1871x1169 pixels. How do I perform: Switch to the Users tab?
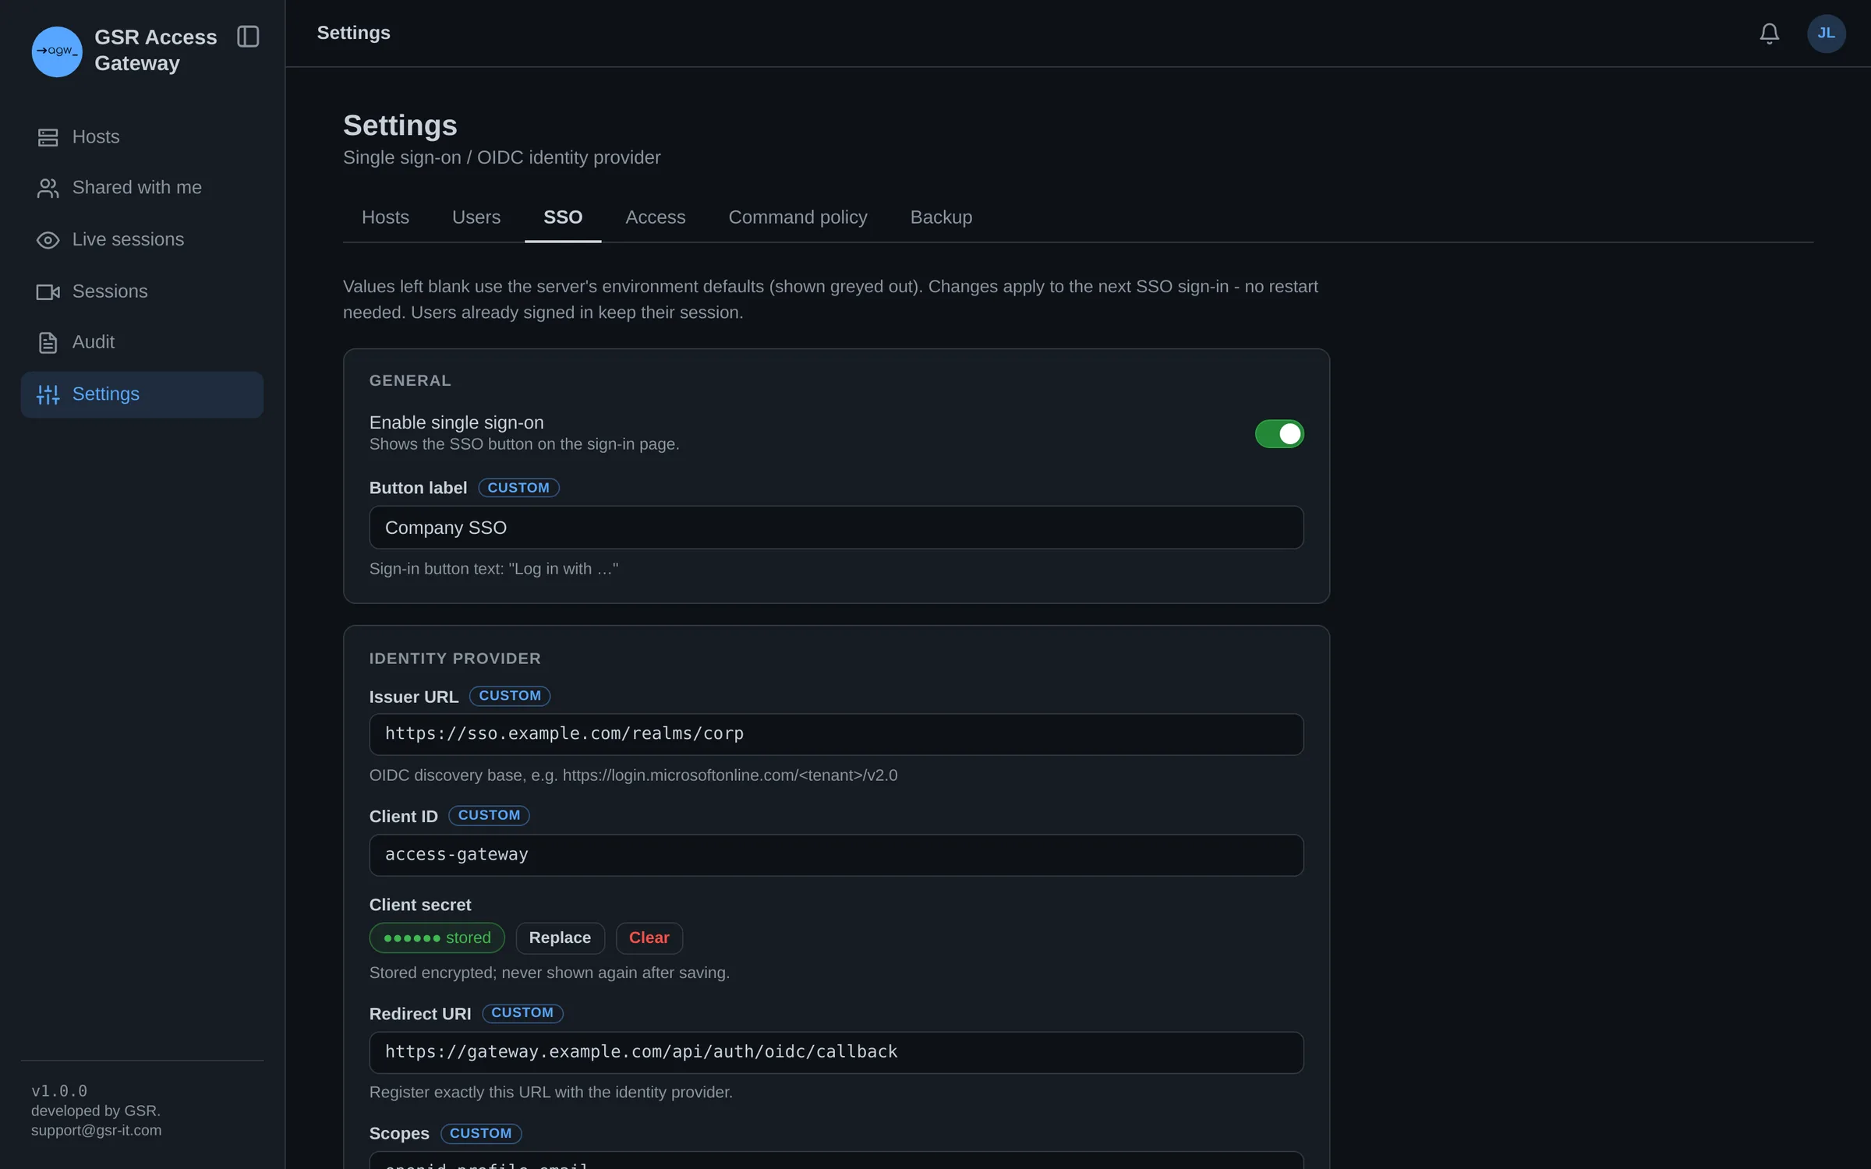(476, 217)
